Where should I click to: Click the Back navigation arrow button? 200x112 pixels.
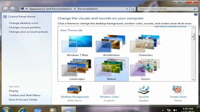click(5, 9)
